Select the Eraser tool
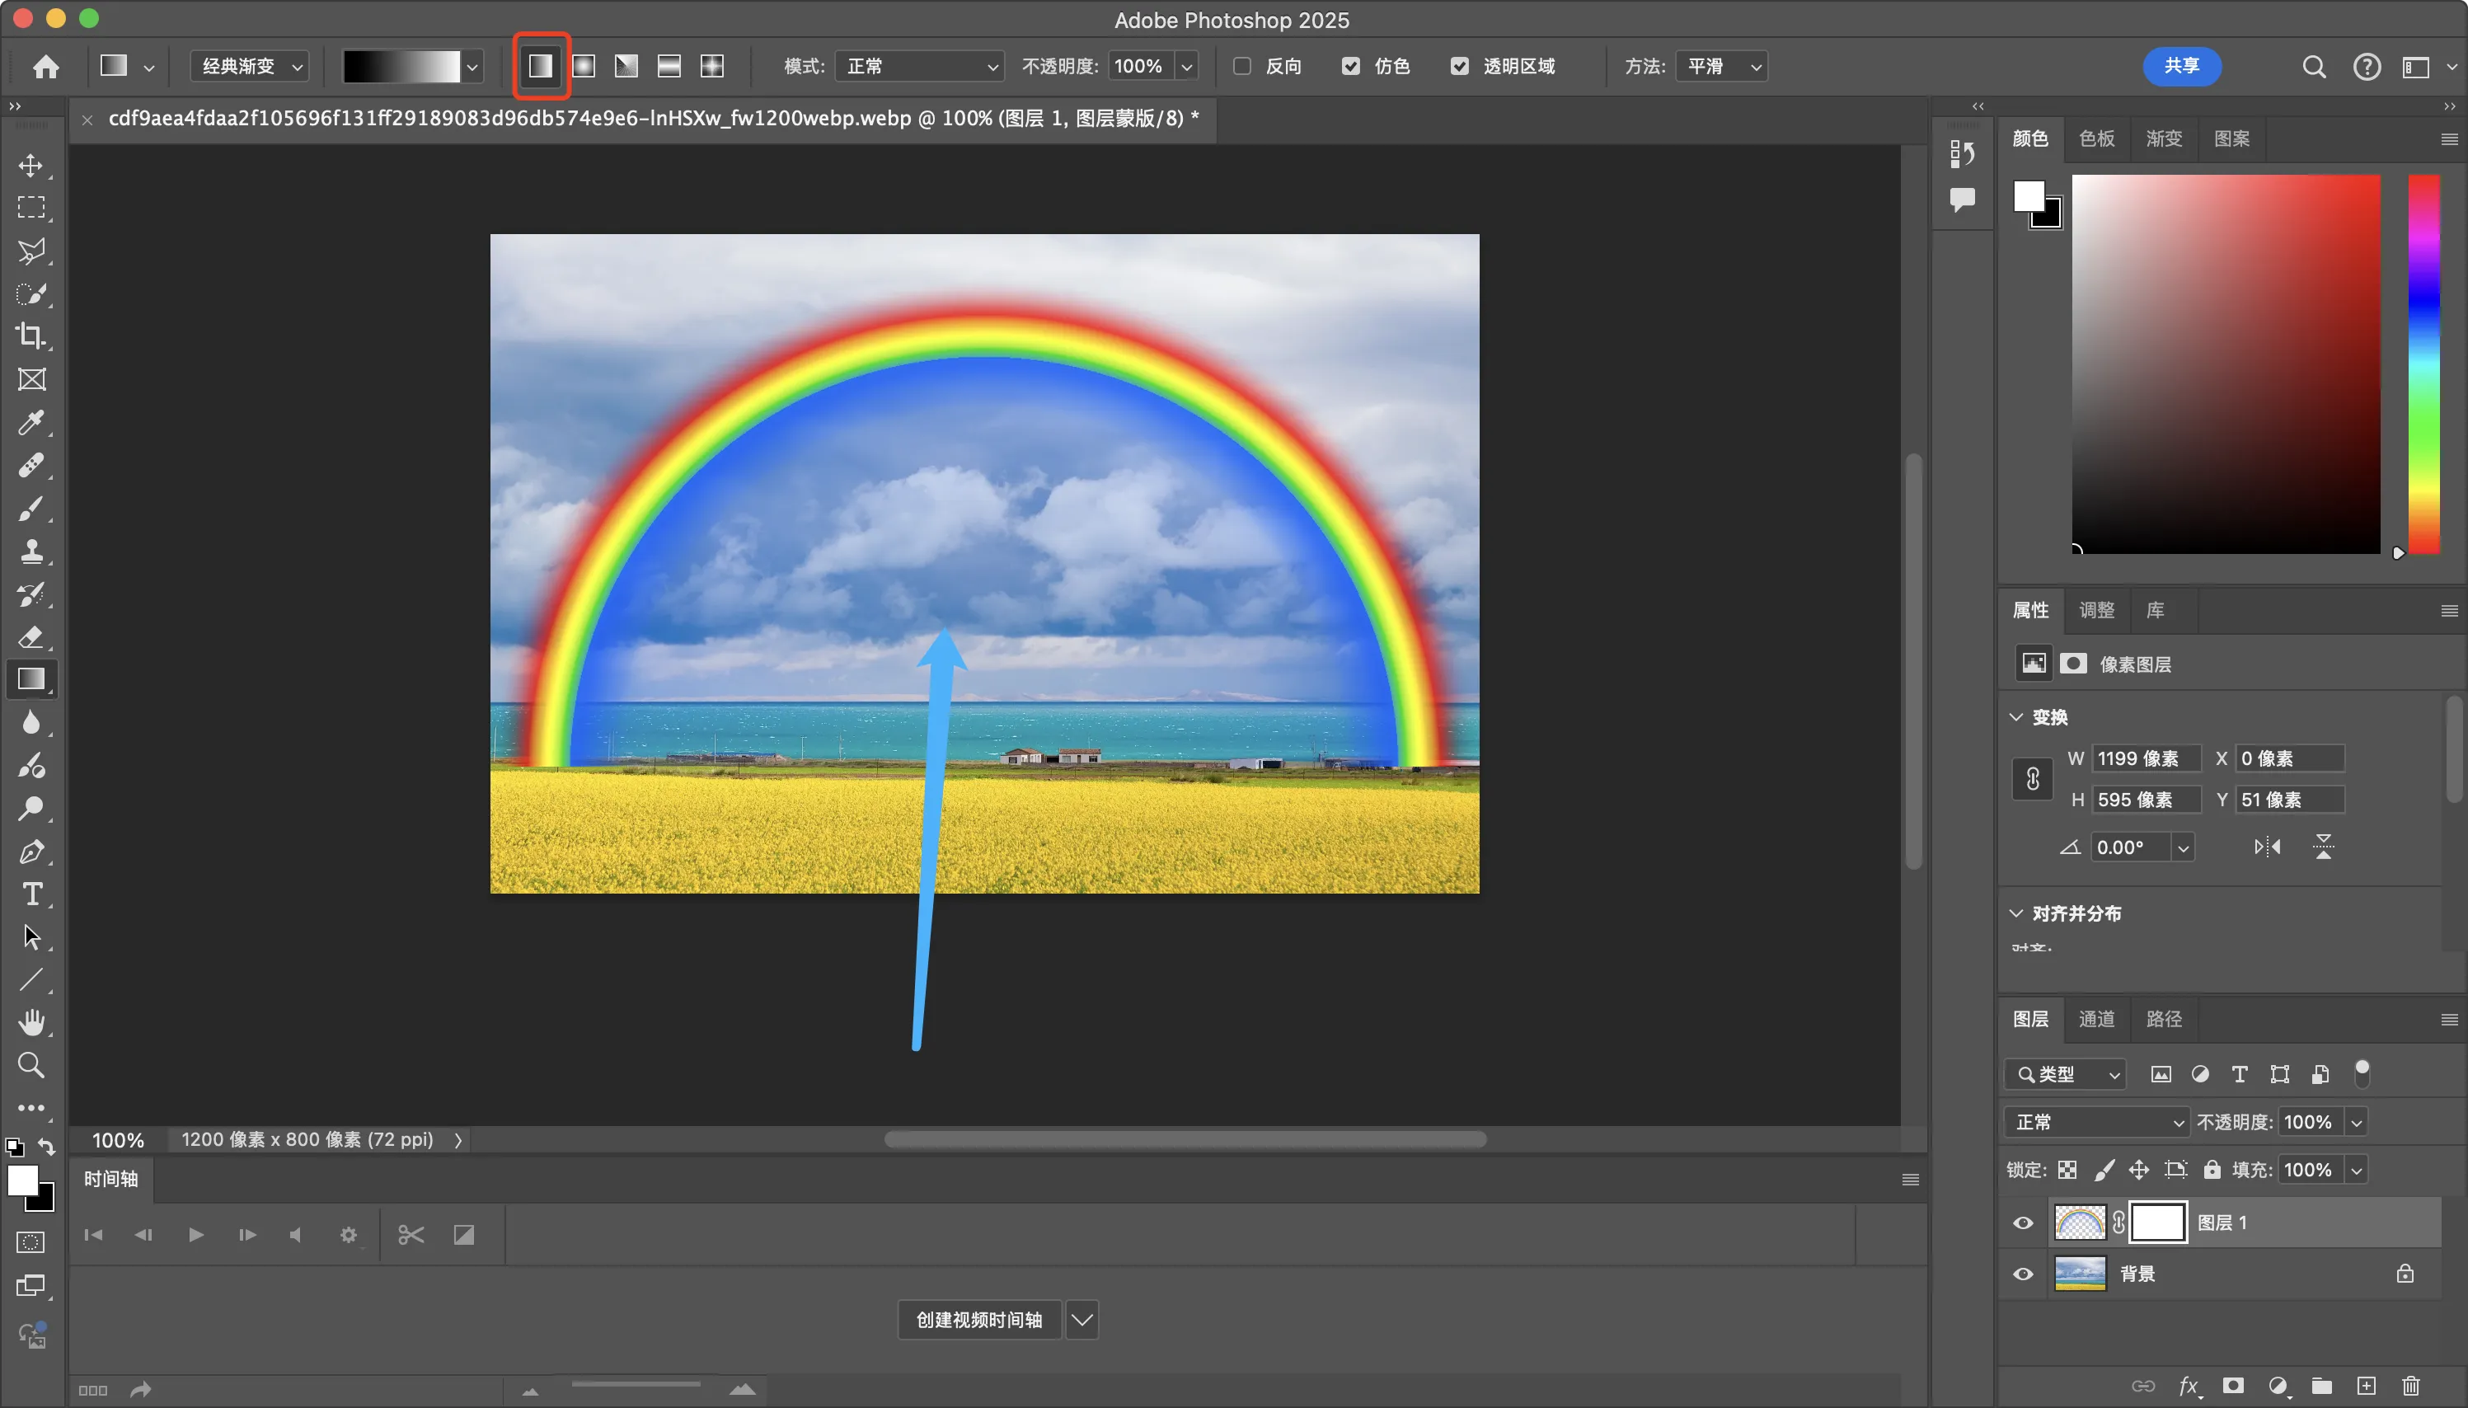 coord(31,636)
